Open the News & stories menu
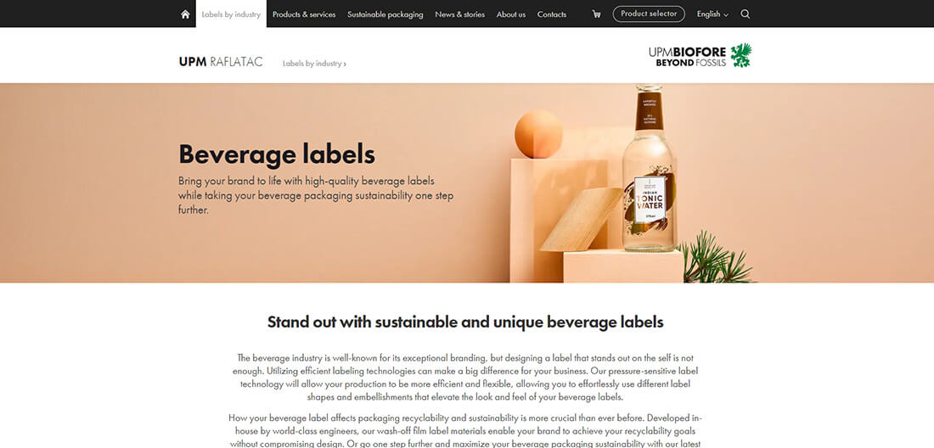934x448 pixels. (x=460, y=14)
